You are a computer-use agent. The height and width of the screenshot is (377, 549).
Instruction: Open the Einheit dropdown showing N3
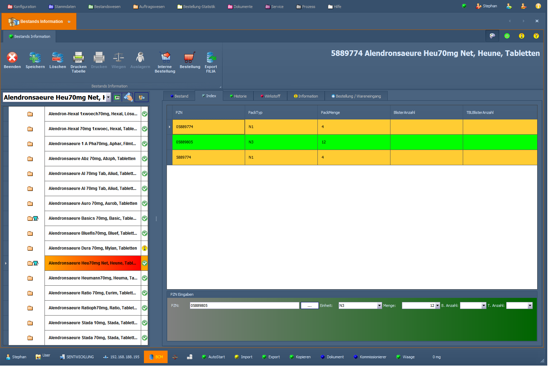click(379, 305)
